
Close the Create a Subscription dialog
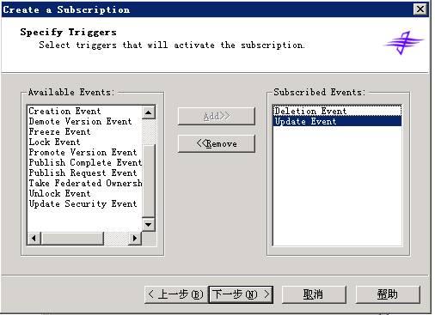click(x=420, y=9)
